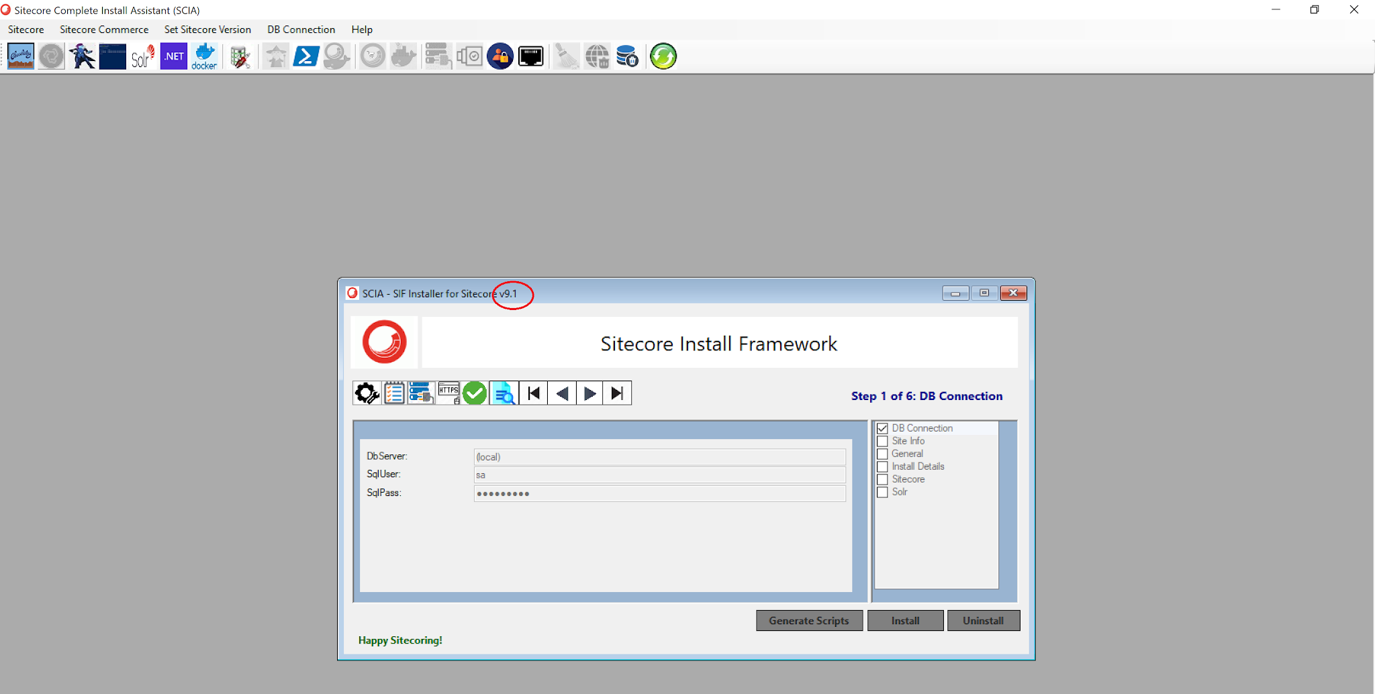The image size is (1375, 694).
Task: Check the Install Details checkbox
Action: pos(883,466)
